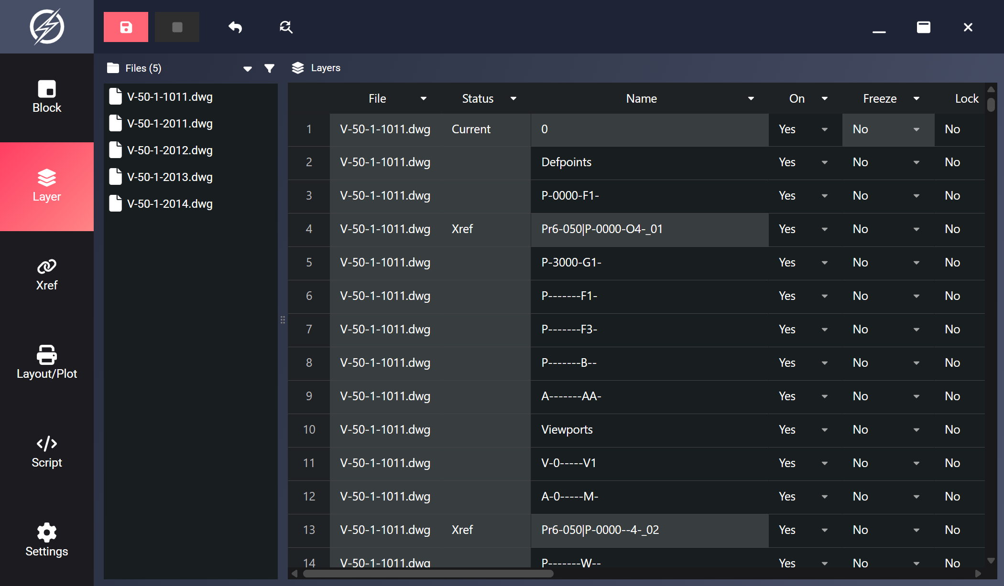Open the Name column filter dropdown

(751, 99)
